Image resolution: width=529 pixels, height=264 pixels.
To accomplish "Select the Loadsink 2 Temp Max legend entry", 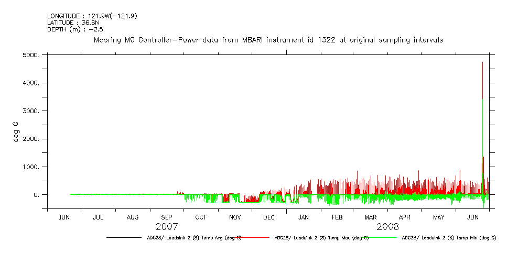I will click(321, 238).
